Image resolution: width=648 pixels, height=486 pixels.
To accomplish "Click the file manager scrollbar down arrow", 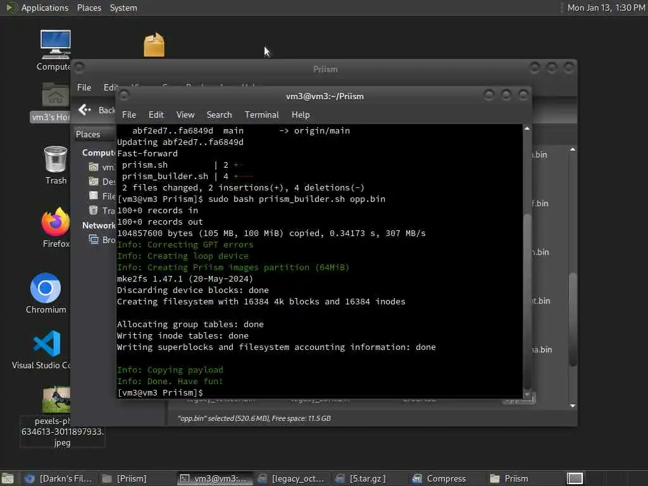I will 572,406.
